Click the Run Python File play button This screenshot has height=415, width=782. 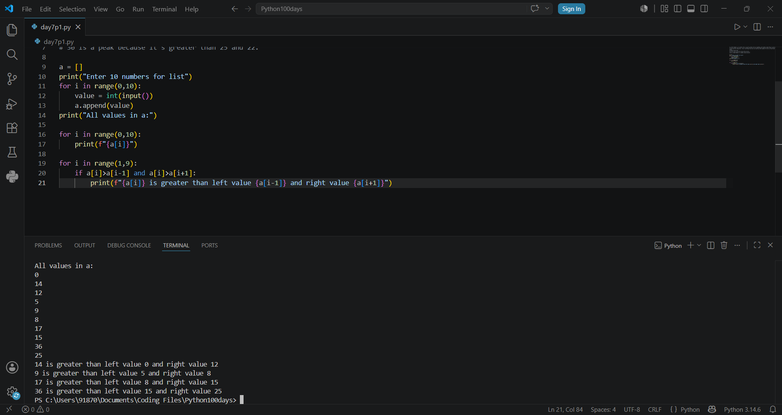click(737, 27)
